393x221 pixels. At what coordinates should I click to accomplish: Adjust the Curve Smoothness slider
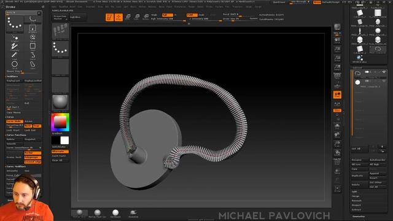click(x=23, y=148)
